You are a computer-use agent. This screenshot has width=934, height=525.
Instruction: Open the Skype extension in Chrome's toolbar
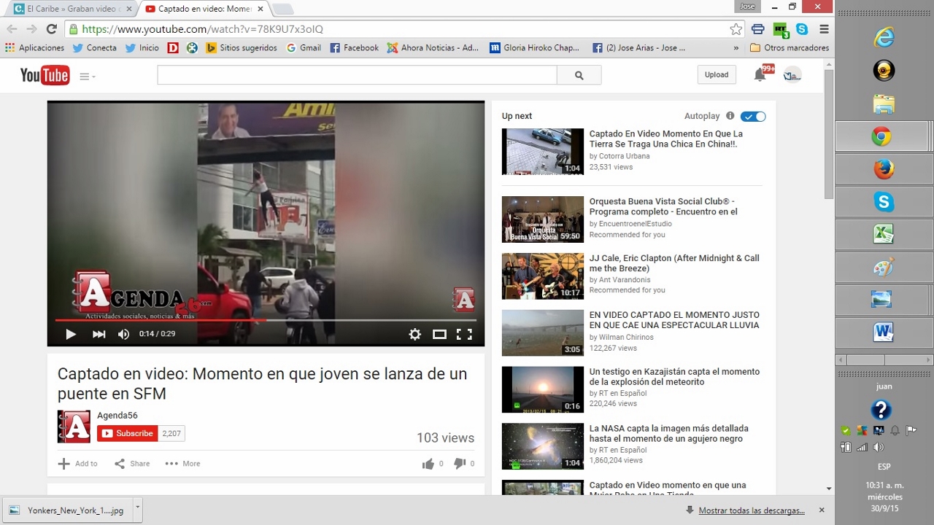(802, 29)
